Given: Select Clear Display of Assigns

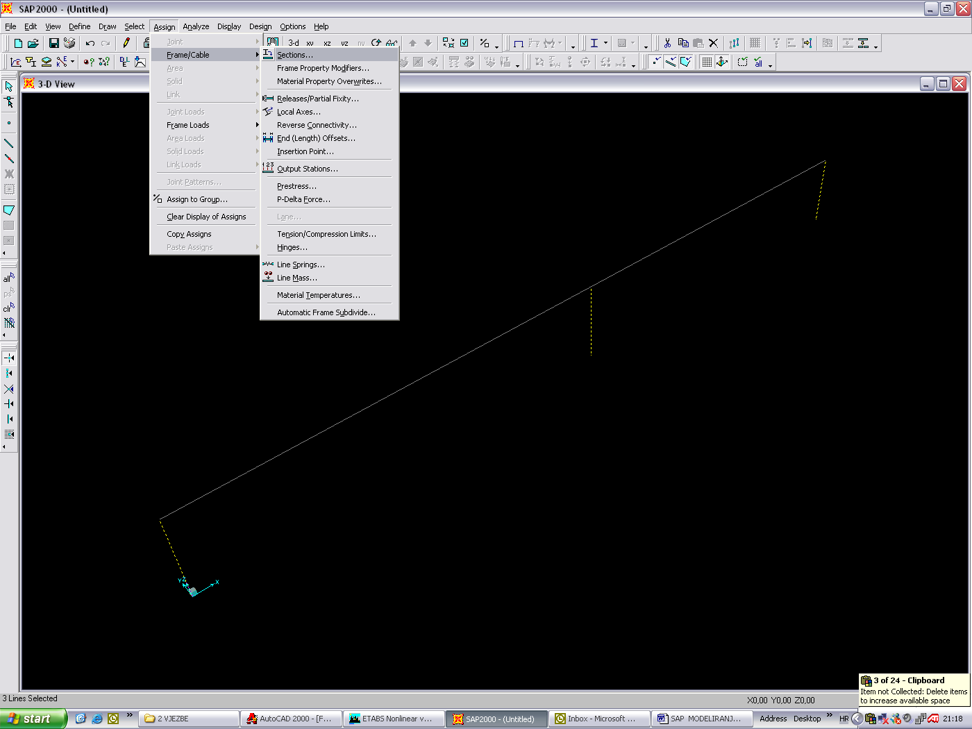Looking at the screenshot, I should 206,217.
